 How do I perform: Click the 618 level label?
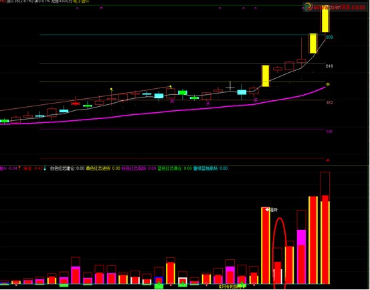click(329, 66)
